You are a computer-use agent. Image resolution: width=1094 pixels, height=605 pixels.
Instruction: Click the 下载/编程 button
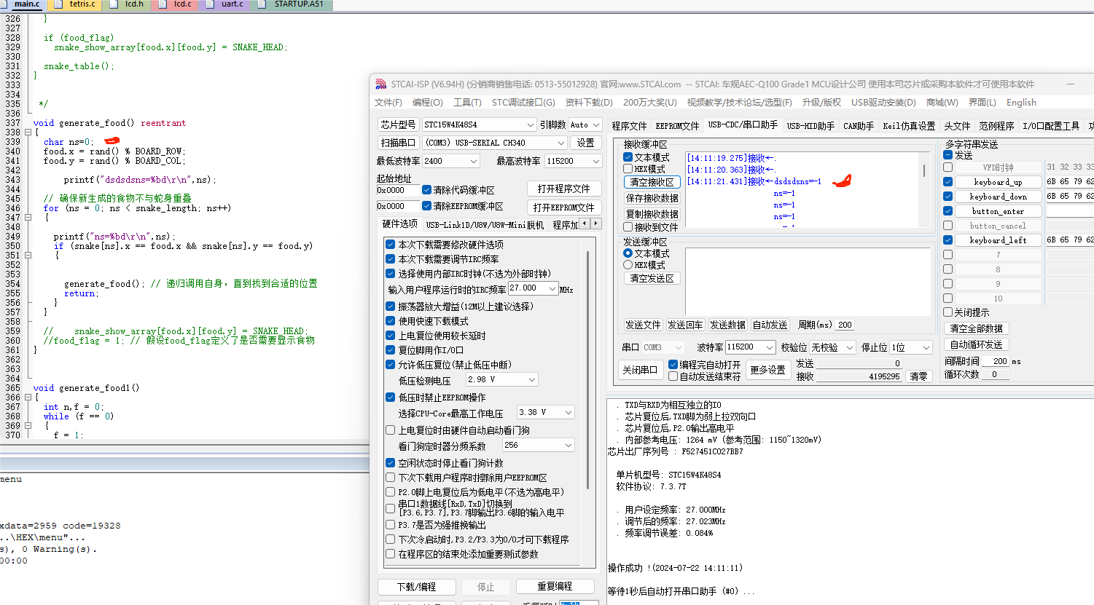(417, 587)
